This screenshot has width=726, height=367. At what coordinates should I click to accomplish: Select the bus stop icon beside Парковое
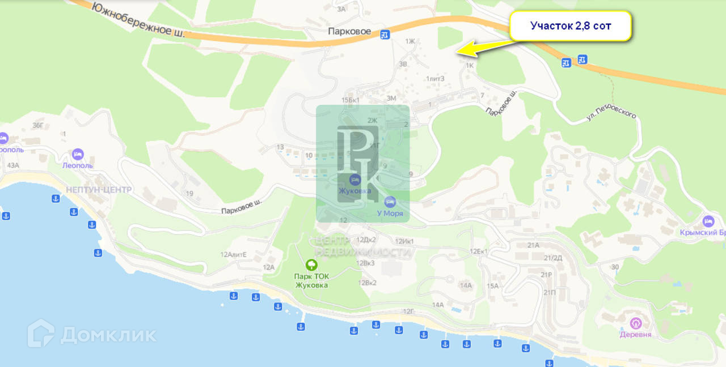tap(385, 34)
